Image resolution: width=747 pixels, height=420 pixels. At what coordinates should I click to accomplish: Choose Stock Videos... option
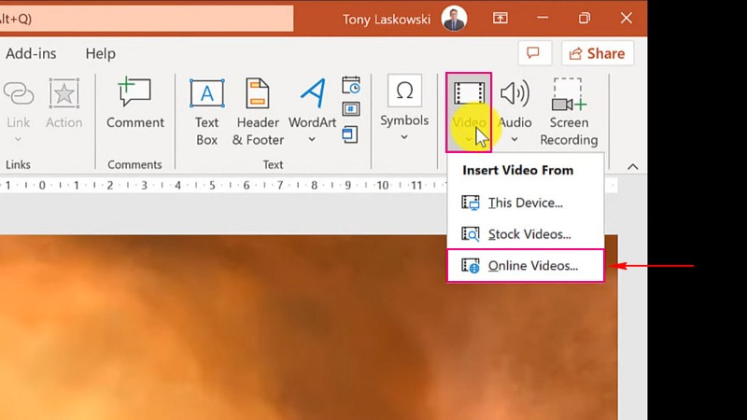pyautogui.click(x=526, y=234)
